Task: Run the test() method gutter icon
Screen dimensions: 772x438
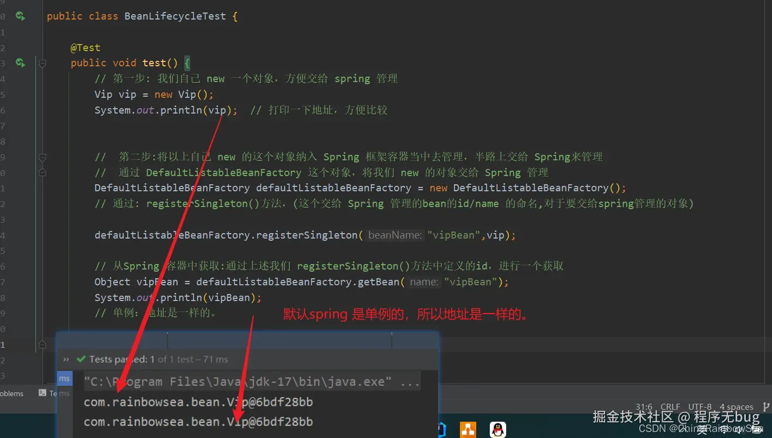Action: coord(21,63)
